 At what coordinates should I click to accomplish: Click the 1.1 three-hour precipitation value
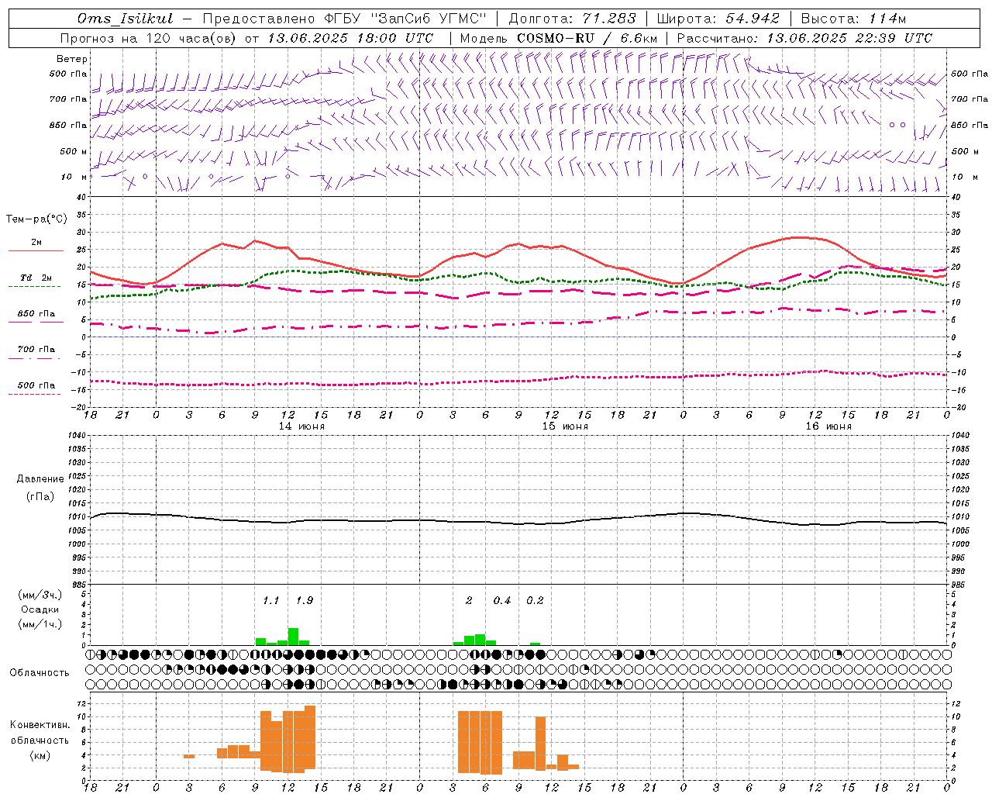point(270,600)
